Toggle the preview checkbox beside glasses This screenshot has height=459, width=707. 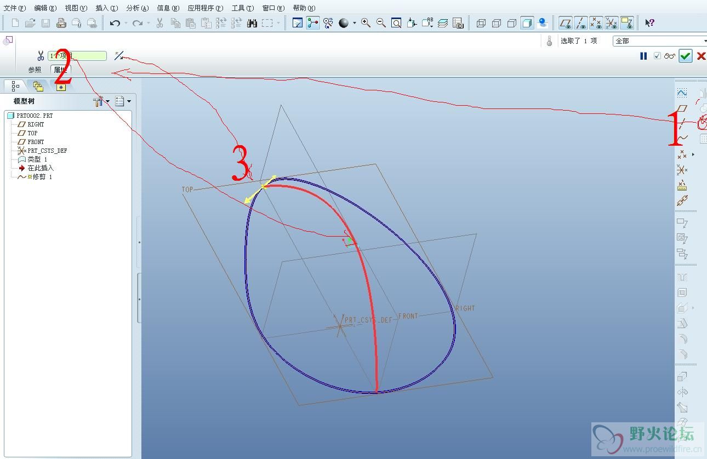(x=657, y=56)
